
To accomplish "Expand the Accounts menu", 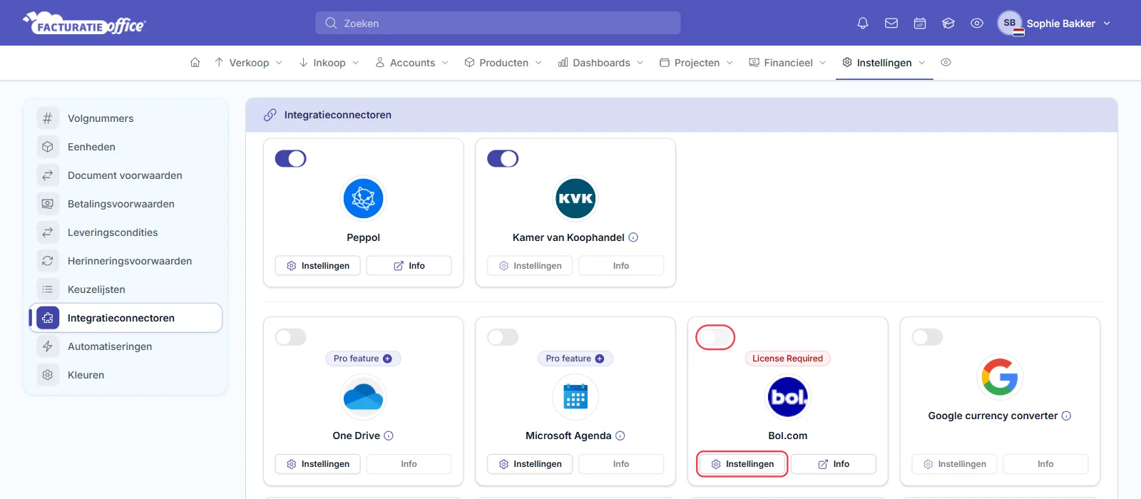I will (412, 63).
